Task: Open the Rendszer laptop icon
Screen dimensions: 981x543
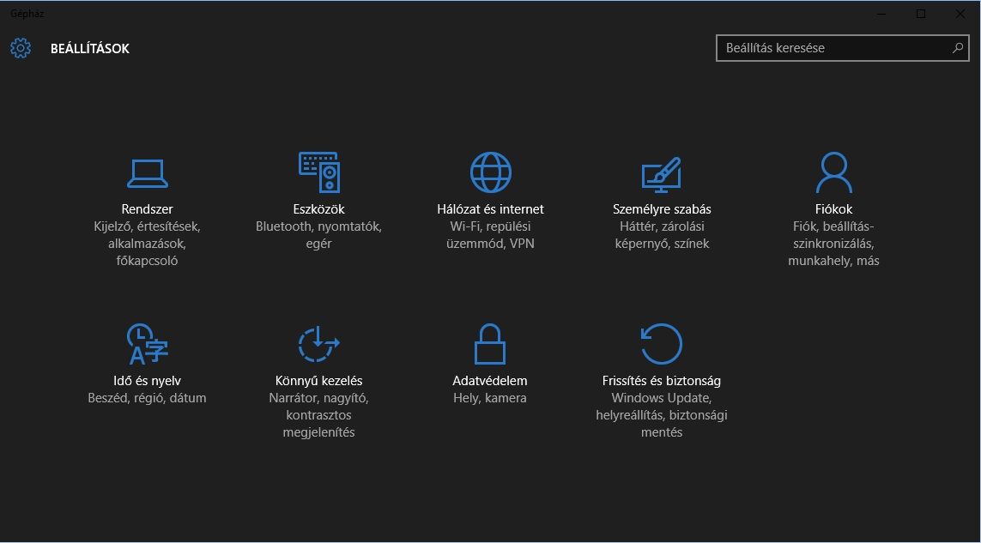Action: (x=147, y=174)
